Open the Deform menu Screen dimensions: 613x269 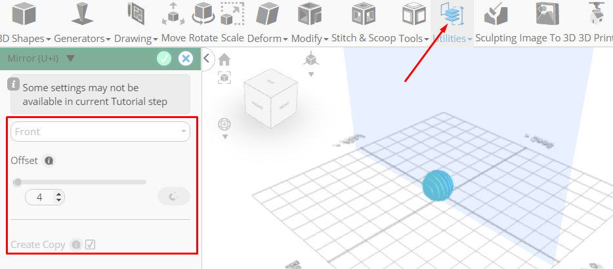(x=268, y=38)
